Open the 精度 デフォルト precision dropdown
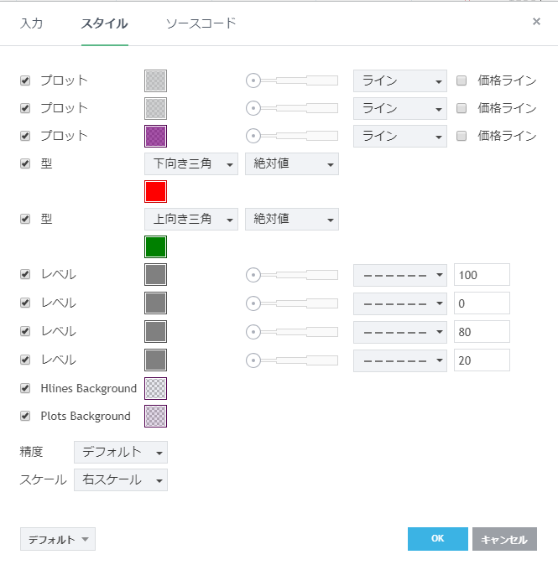This screenshot has width=558, height=570. tap(121, 453)
